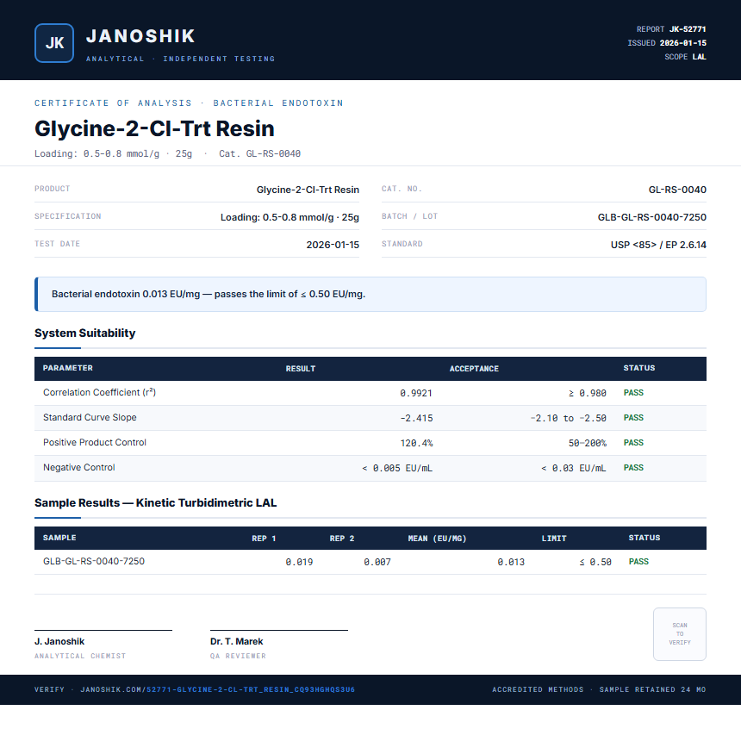Select the result < 0.005 EU/mL
741x729 pixels.
click(397, 468)
